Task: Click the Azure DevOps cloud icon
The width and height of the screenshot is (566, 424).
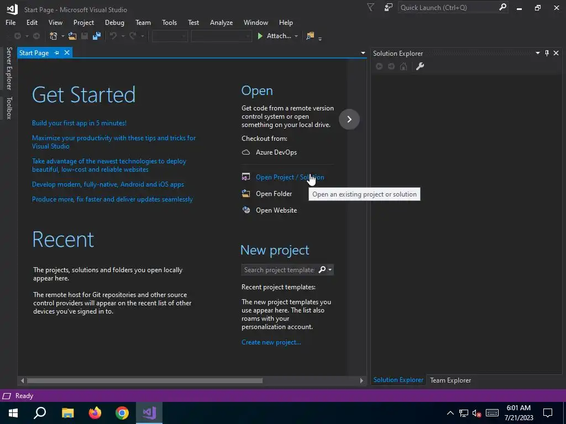Action: tap(246, 152)
